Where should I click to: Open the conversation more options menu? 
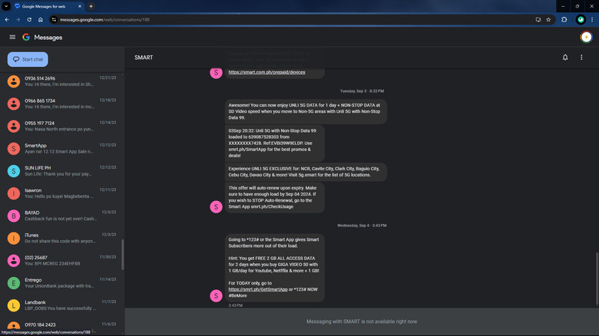point(581,58)
